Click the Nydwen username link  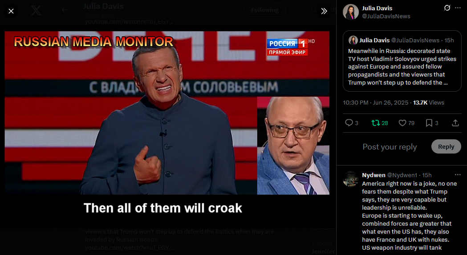point(374,175)
